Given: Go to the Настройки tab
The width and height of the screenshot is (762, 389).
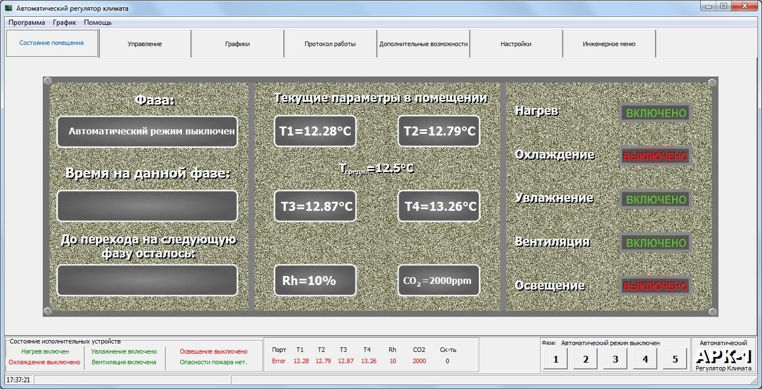Looking at the screenshot, I should 516,44.
